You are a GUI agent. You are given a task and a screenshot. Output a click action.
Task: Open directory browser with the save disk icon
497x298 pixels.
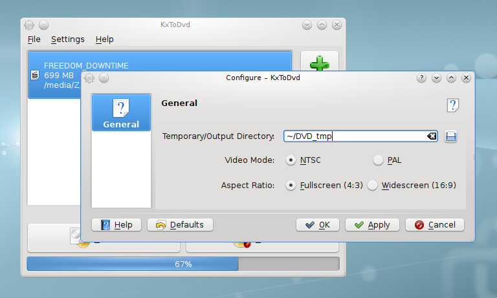(x=450, y=136)
